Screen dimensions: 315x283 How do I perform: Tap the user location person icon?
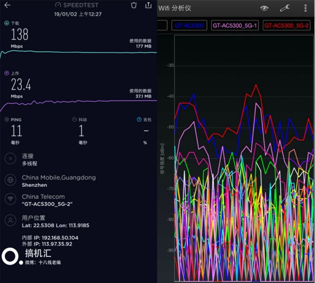pos(10,220)
